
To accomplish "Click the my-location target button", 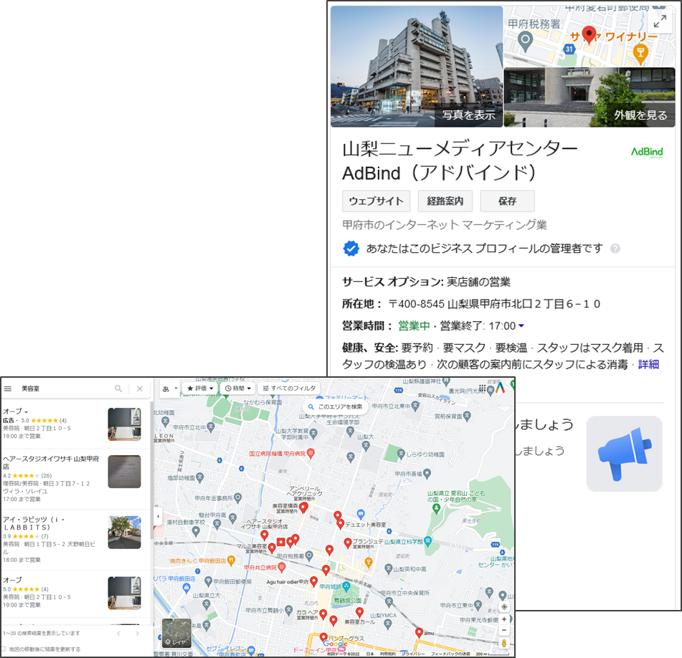I will (504, 606).
